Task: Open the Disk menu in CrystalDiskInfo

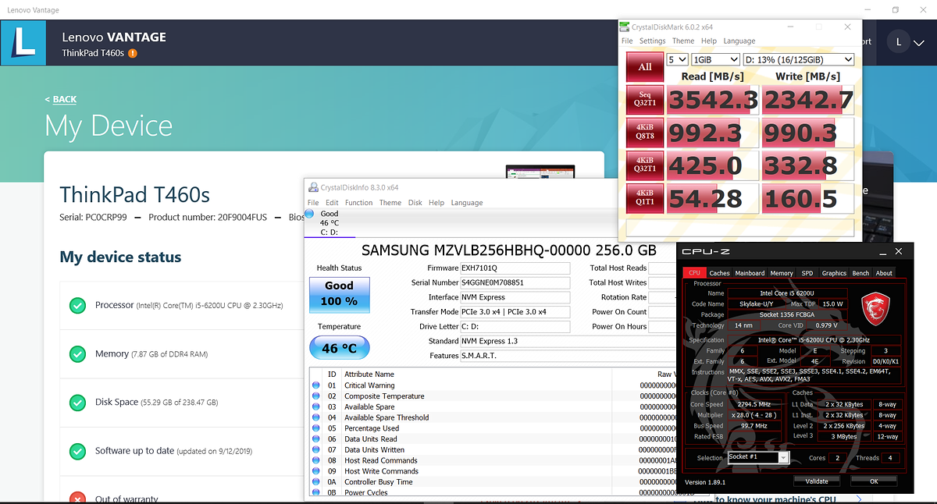Action: 415,203
